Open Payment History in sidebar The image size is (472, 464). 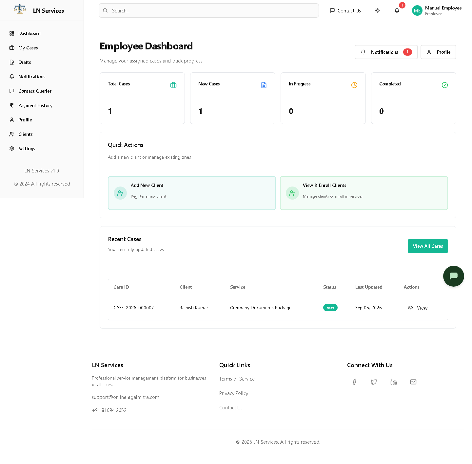click(42, 105)
